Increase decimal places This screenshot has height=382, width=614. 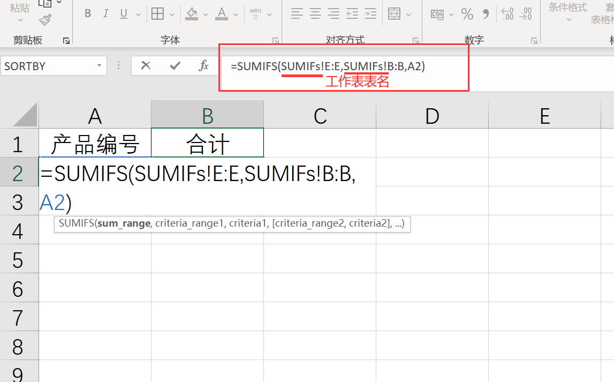pos(507,14)
